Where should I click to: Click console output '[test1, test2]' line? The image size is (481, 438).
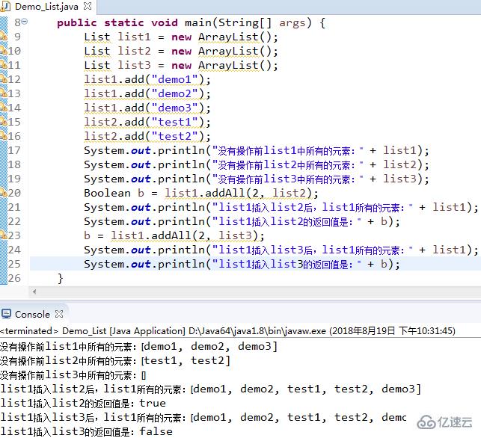coord(115,361)
